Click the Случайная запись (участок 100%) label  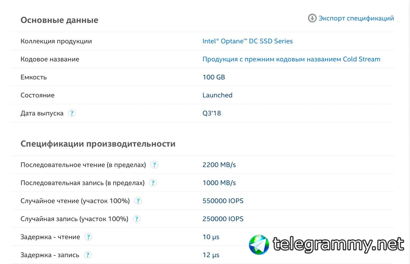click(x=74, y=219)
